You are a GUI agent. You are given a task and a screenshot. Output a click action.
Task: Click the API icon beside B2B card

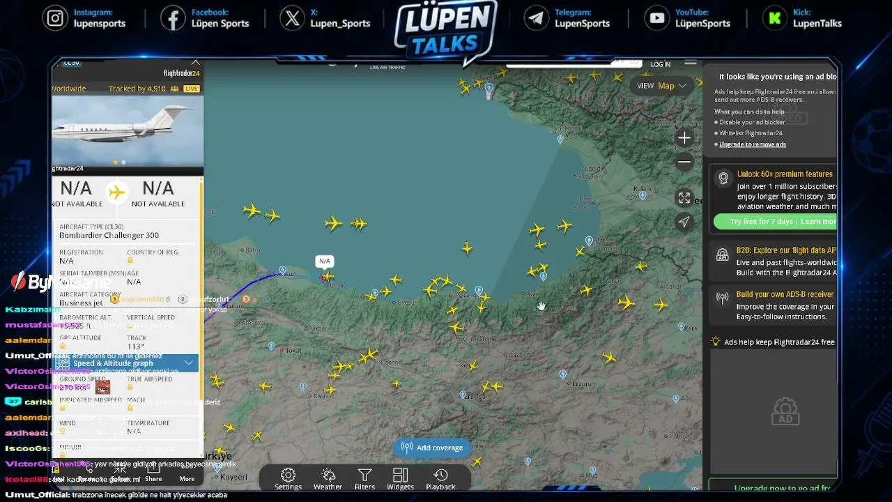coord(723,254)
